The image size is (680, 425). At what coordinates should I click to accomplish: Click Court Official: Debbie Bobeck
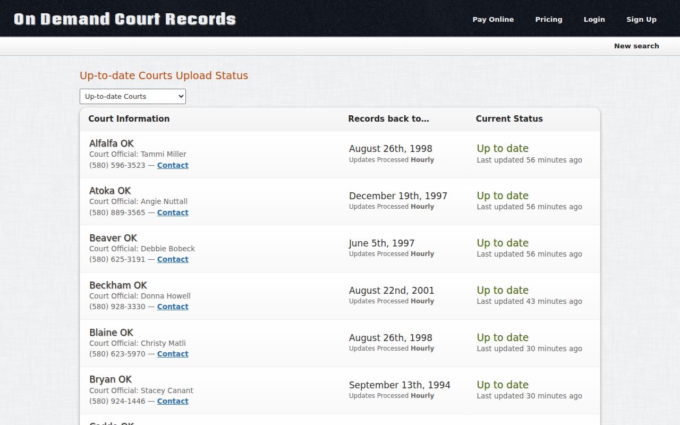click(142, 249)
